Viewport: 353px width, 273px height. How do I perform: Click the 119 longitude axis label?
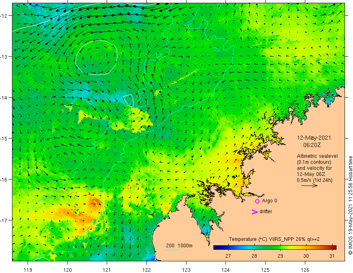(x=28, y=270)
